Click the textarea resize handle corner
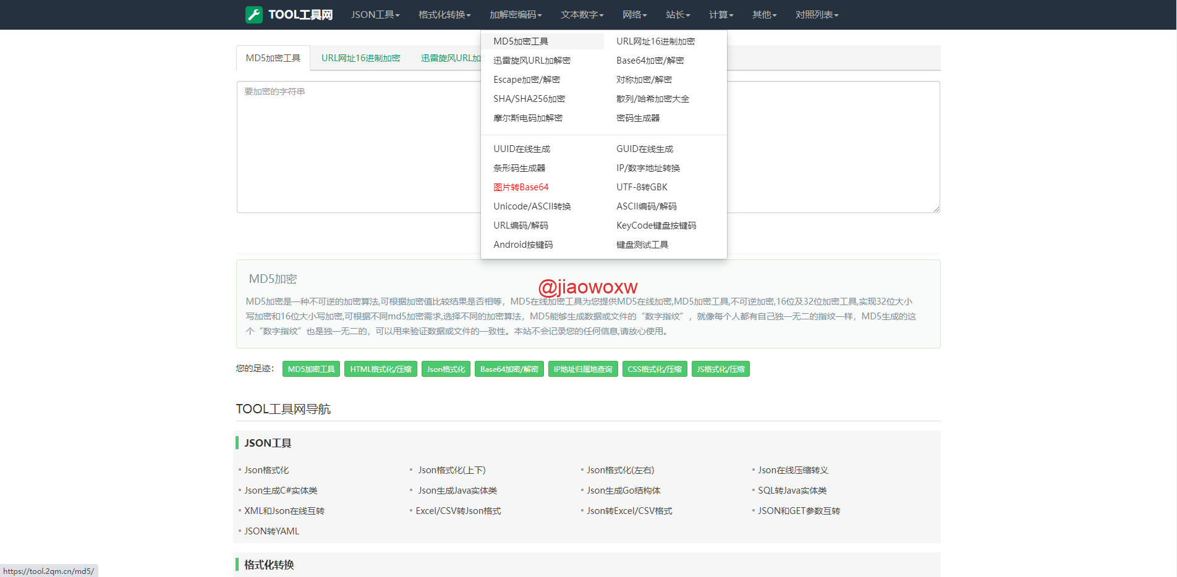Image resolution: width=1177 pixels, height=577 pixels. pyautogui.click(x=937, y=209)
